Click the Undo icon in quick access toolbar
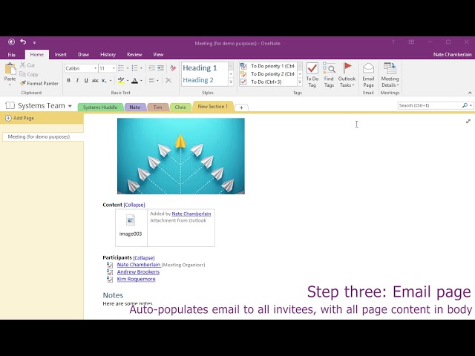 click(x=23, y=42)
